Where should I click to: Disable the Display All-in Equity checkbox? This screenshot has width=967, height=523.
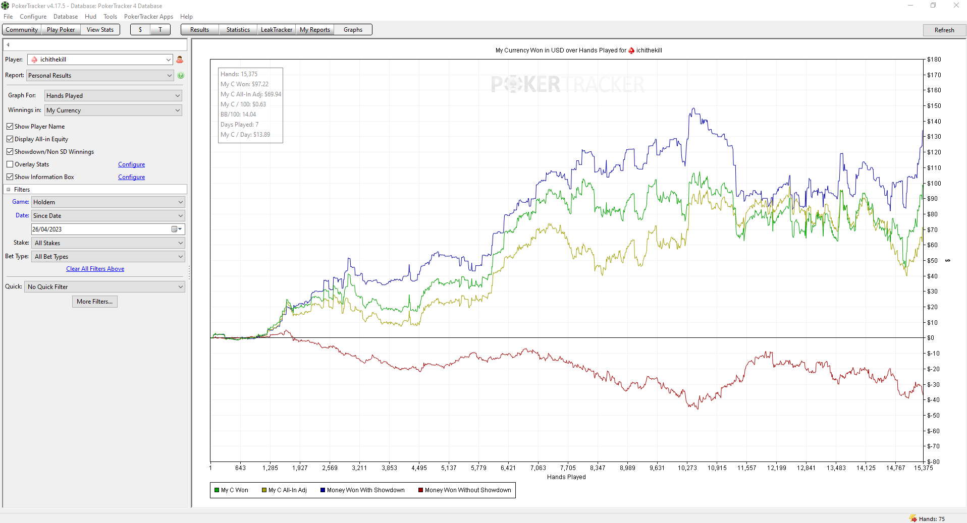10,139
